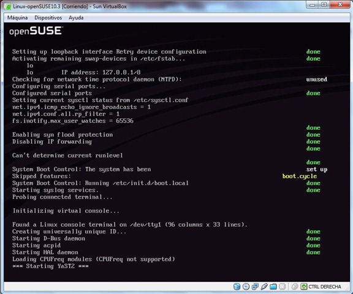This screenshot has width=353, height=294.
Task: Click the 'unused' status on NTPD line
Action: [x=316, y=79]
